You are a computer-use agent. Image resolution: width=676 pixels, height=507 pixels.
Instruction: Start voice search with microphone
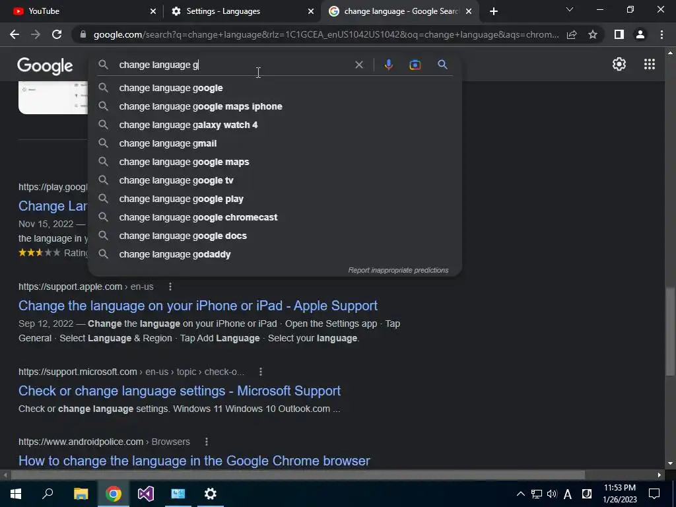388,65
